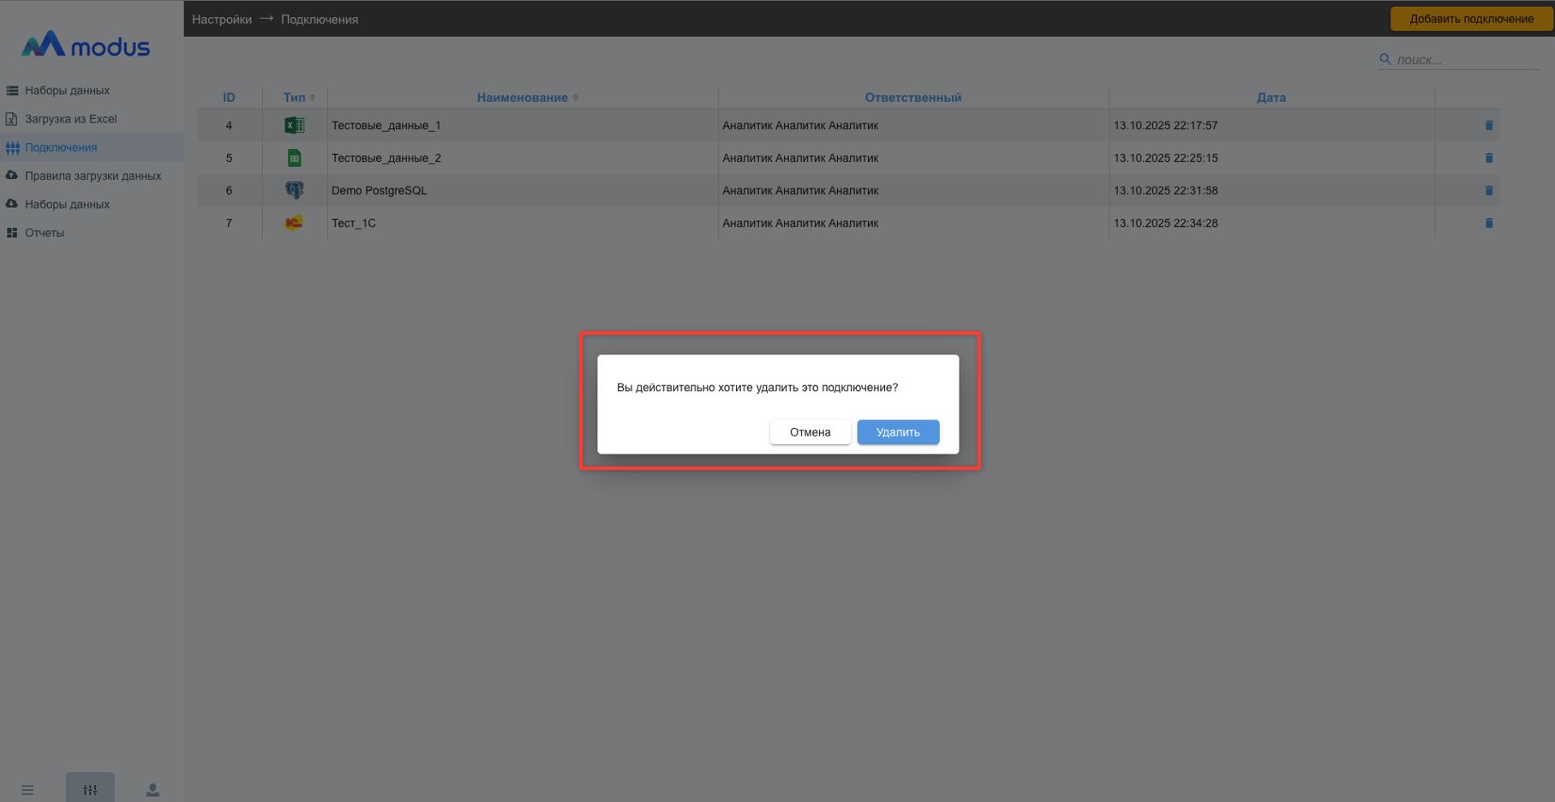Click the Excel type icon in row 4
This screenshot has height=802, width=1555.
294,126
